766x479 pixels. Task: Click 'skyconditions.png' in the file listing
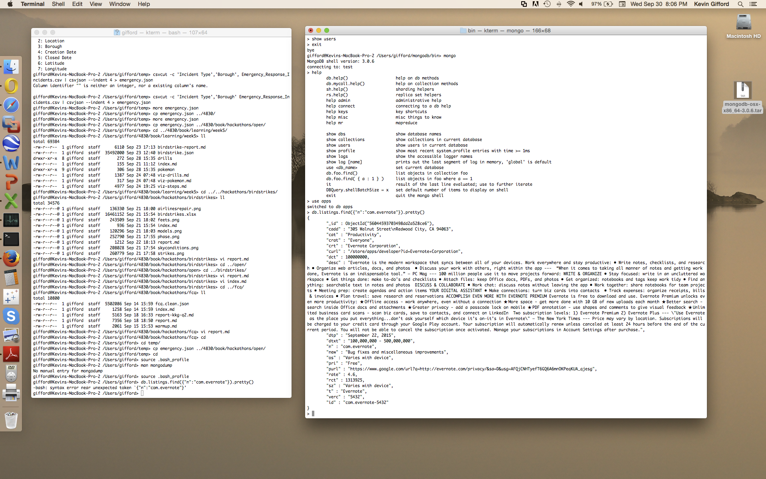pos(178,248)
